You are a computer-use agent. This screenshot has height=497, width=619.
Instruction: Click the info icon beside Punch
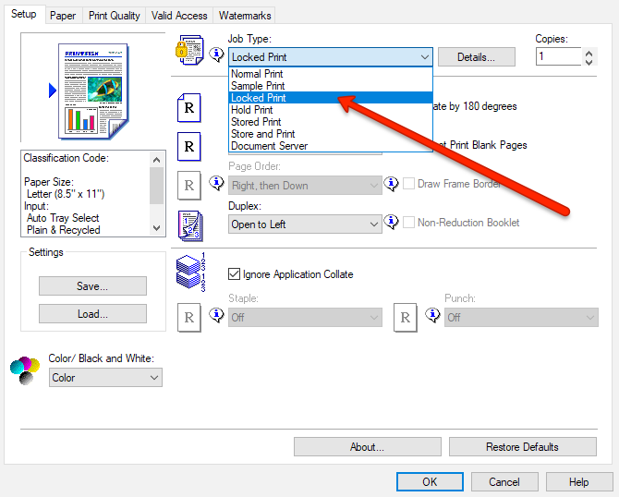pos(433,317)
